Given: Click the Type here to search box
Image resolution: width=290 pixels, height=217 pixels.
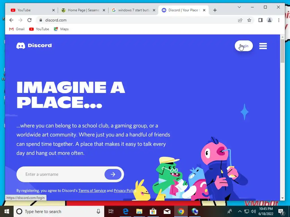Looking at the screenshot, I should (59, 211).
